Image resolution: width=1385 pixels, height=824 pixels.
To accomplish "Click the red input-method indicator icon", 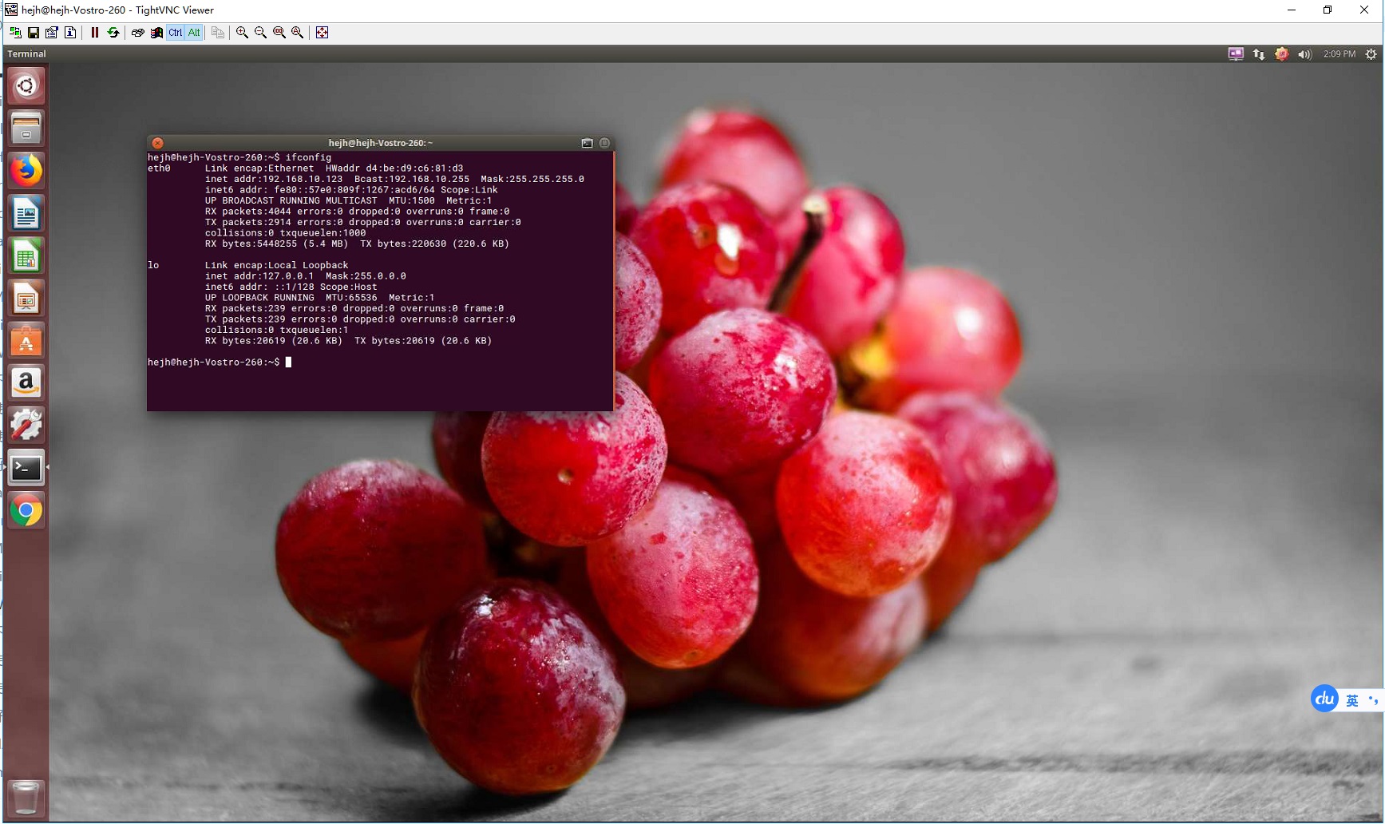I will click(x=1281, y=54).
